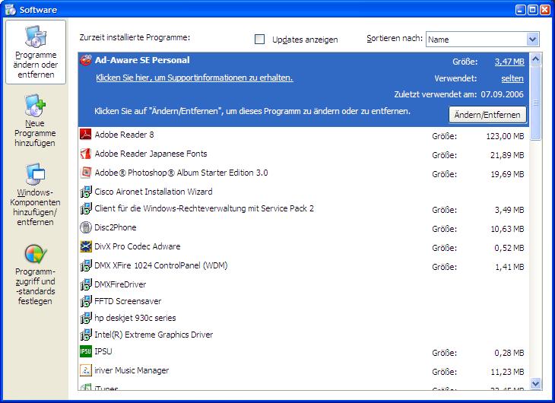Click the 19,69 MB size value
The image size is (555, 403).
(507, 174)
